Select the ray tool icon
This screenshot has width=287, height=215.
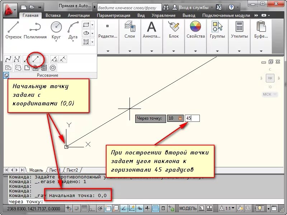point(36,59)
